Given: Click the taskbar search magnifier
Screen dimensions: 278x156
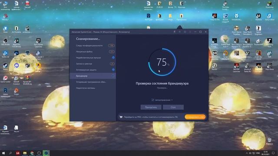Looking at the screenshot, I should tap(10, 153).
